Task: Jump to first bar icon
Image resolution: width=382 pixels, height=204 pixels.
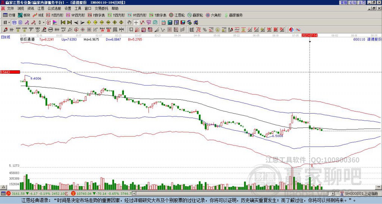Action: pos(63,22)
